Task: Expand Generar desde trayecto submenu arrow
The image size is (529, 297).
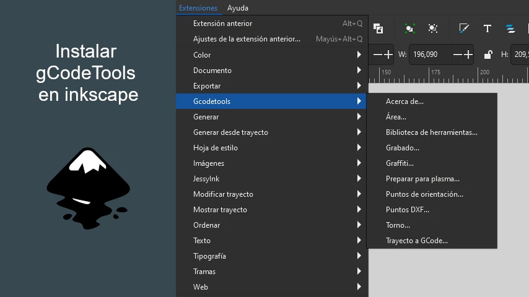Action: [359, 132]
